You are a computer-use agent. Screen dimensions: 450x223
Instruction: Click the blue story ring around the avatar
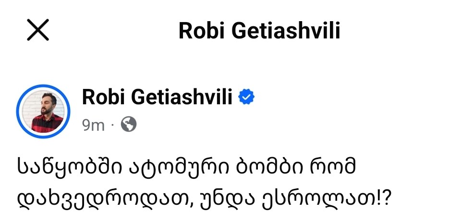pos(20,111)
